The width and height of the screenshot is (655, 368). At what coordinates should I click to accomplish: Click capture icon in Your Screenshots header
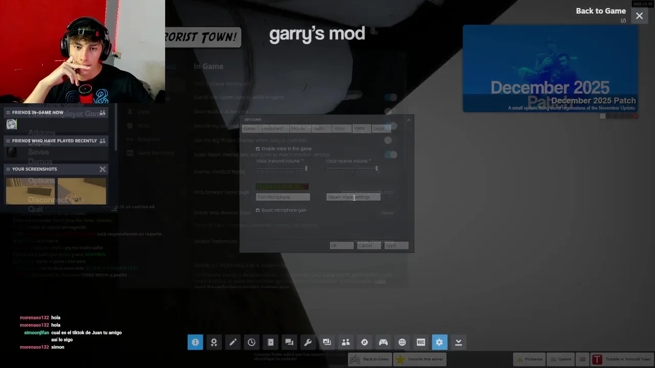click(x=102, y=169)
